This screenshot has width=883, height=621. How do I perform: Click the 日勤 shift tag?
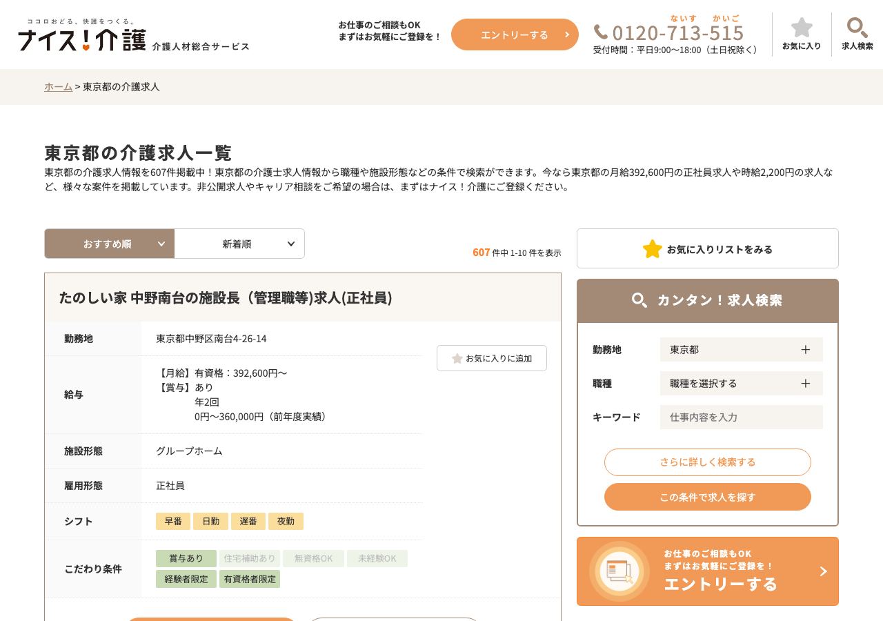coord(210,521)
